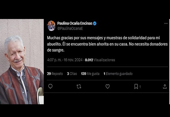The width and height of the screenshot is (170, 117).
Task: Like the tweet with the heart icon
Action: click(107, 87)
